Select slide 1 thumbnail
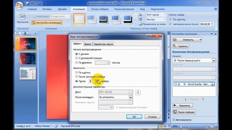This screenshot has width=232, height=130. (x=28, y=44)
